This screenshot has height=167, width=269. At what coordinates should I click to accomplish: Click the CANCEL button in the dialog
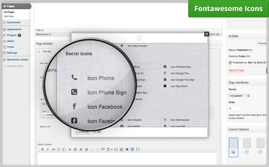tap(83, 132)
